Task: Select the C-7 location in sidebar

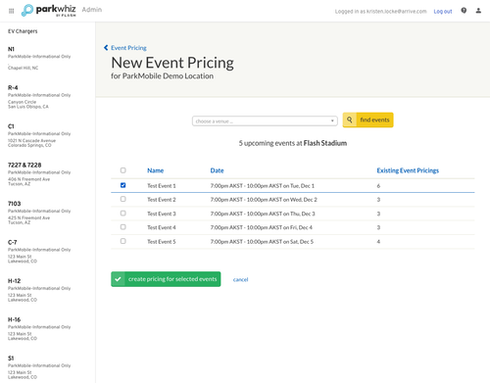Action: [13, 242]
